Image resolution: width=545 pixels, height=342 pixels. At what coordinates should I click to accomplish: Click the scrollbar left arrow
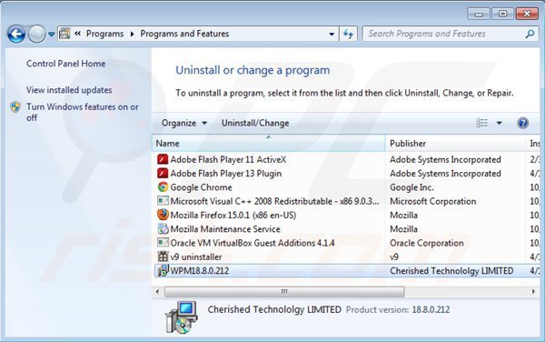[157, 292]
